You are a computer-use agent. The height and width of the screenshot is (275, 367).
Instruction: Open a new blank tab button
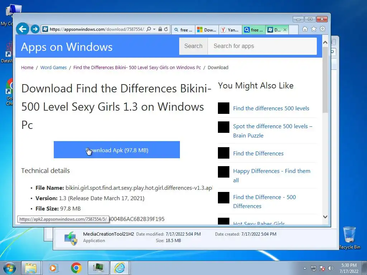(x=294, y=30)
